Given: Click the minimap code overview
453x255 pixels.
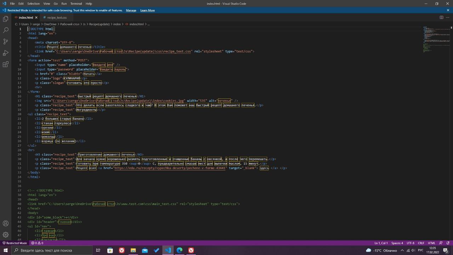Looking at the screenshot, I should pos(436,39).
